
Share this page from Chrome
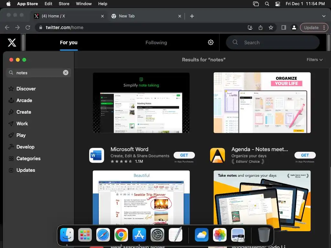click(261, 28)
